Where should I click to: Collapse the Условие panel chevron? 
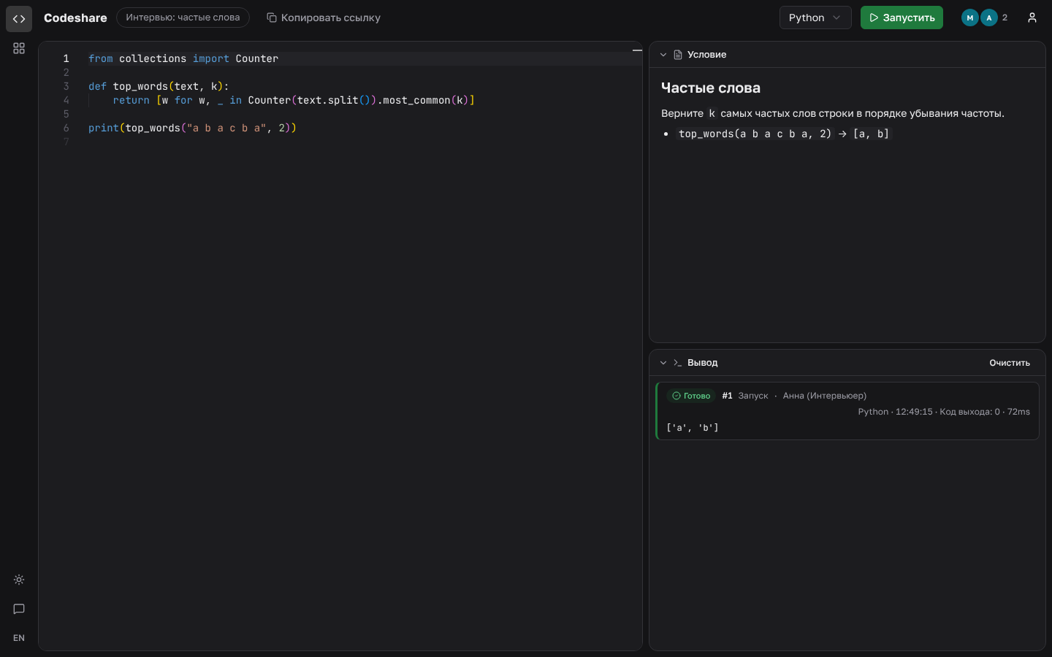coord(663,55)
